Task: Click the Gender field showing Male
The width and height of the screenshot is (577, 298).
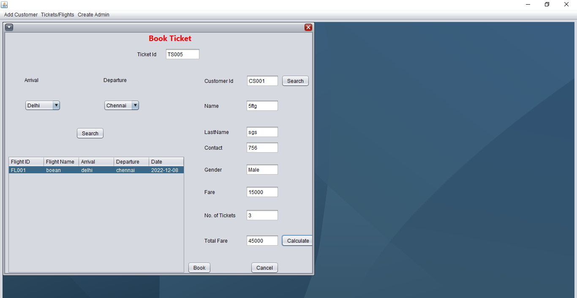Action: (x=262, y=169)
